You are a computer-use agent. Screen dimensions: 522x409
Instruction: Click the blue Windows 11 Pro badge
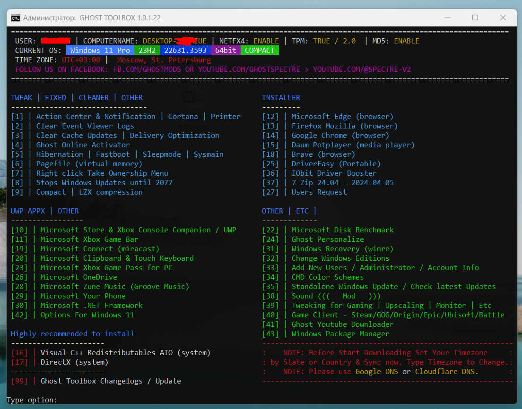(x=100, y=51)
